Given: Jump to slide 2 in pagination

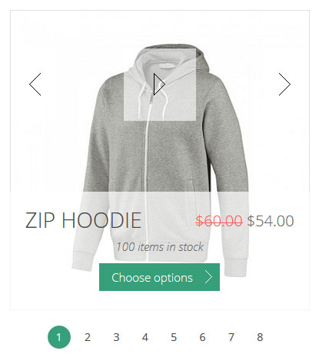Looking at the screenshot, I should click(88, 337).
